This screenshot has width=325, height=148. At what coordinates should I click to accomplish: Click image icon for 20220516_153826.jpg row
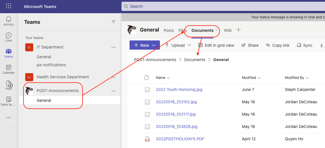coord(147,126)
